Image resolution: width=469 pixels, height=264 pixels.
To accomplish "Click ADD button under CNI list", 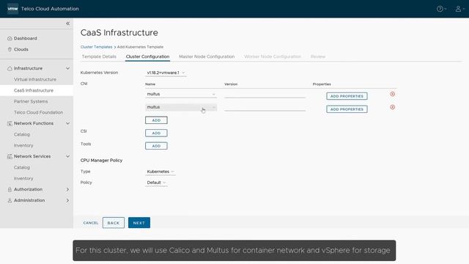I will pos(156,120).
